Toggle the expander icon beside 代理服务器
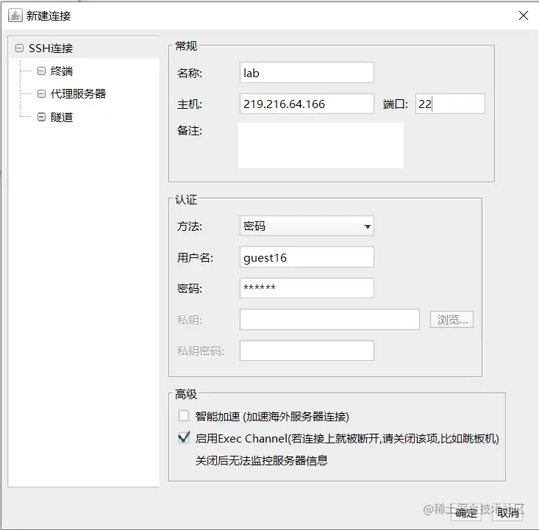539x530 pixels. pyautogui.click(x=41, y=94)
